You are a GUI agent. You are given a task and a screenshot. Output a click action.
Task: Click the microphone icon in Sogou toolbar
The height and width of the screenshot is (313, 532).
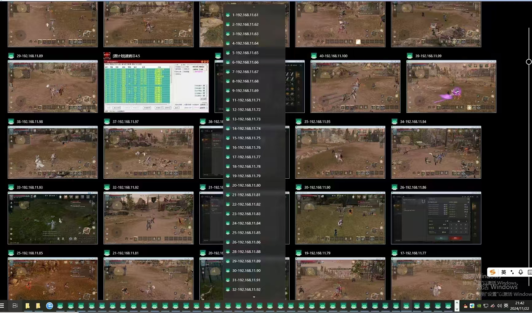521,272
